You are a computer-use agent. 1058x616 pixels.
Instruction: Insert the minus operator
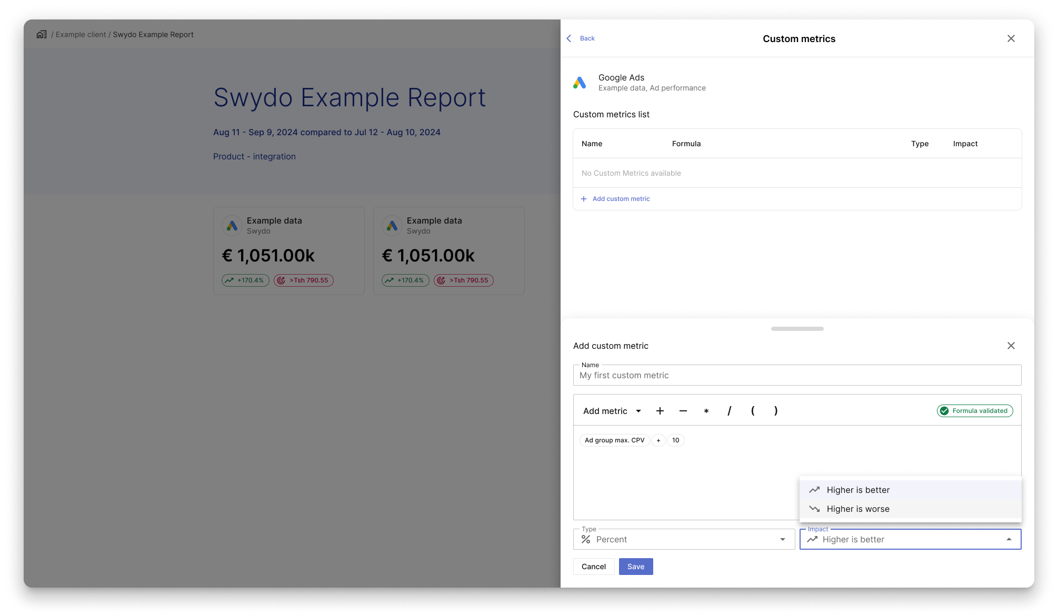point(683,411)
